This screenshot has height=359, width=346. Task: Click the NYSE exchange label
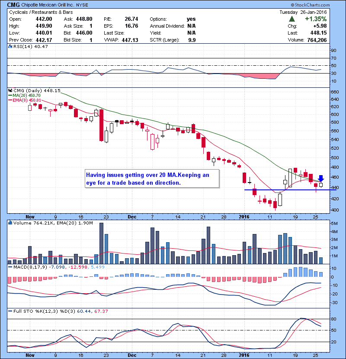(82, 5)
